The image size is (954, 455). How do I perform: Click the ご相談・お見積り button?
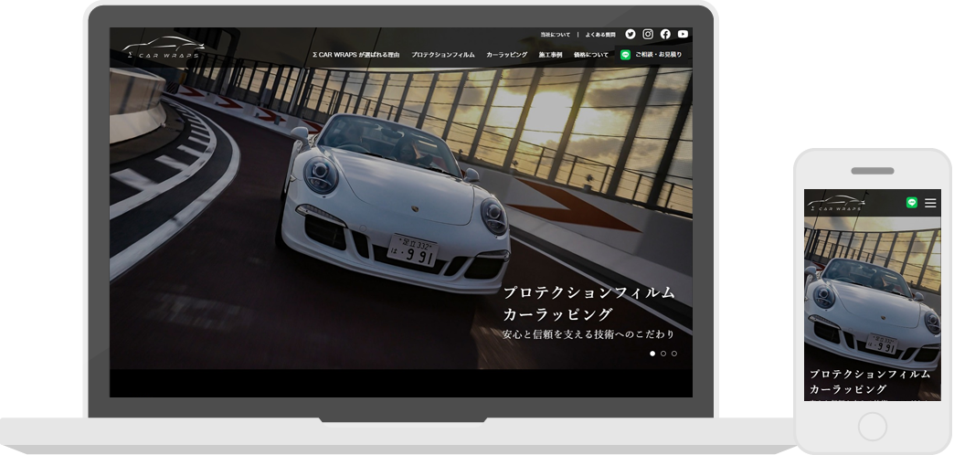click(x=658, y=55)
